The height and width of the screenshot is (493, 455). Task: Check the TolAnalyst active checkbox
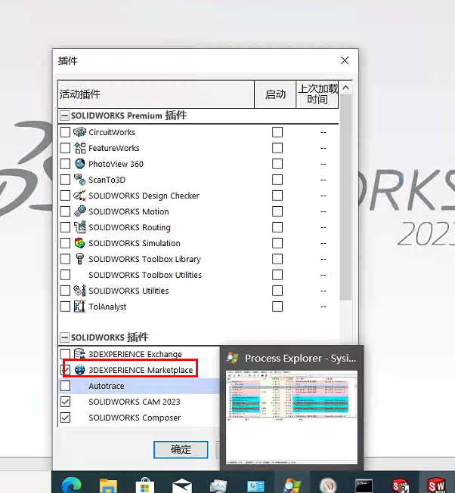click(x=65, y=307)
